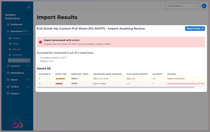Open the Preps page
This screenshot has height=132, width=210.
point(15,44)
